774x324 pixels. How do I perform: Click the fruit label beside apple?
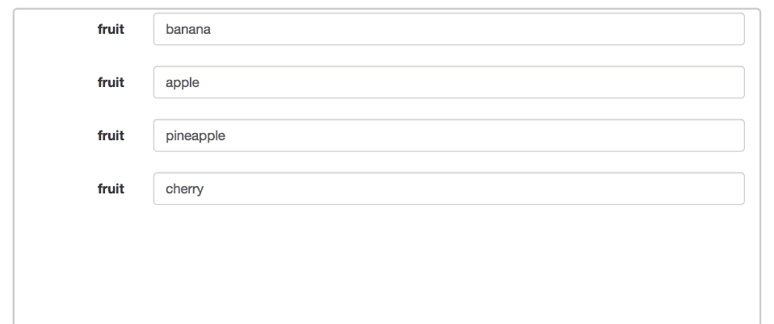[111, 82]
